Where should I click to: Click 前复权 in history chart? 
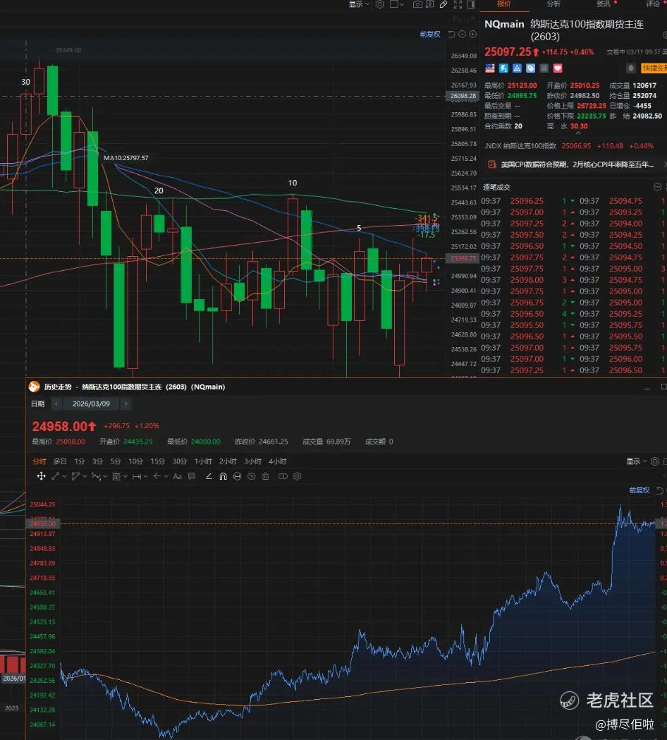coord(640,490)
